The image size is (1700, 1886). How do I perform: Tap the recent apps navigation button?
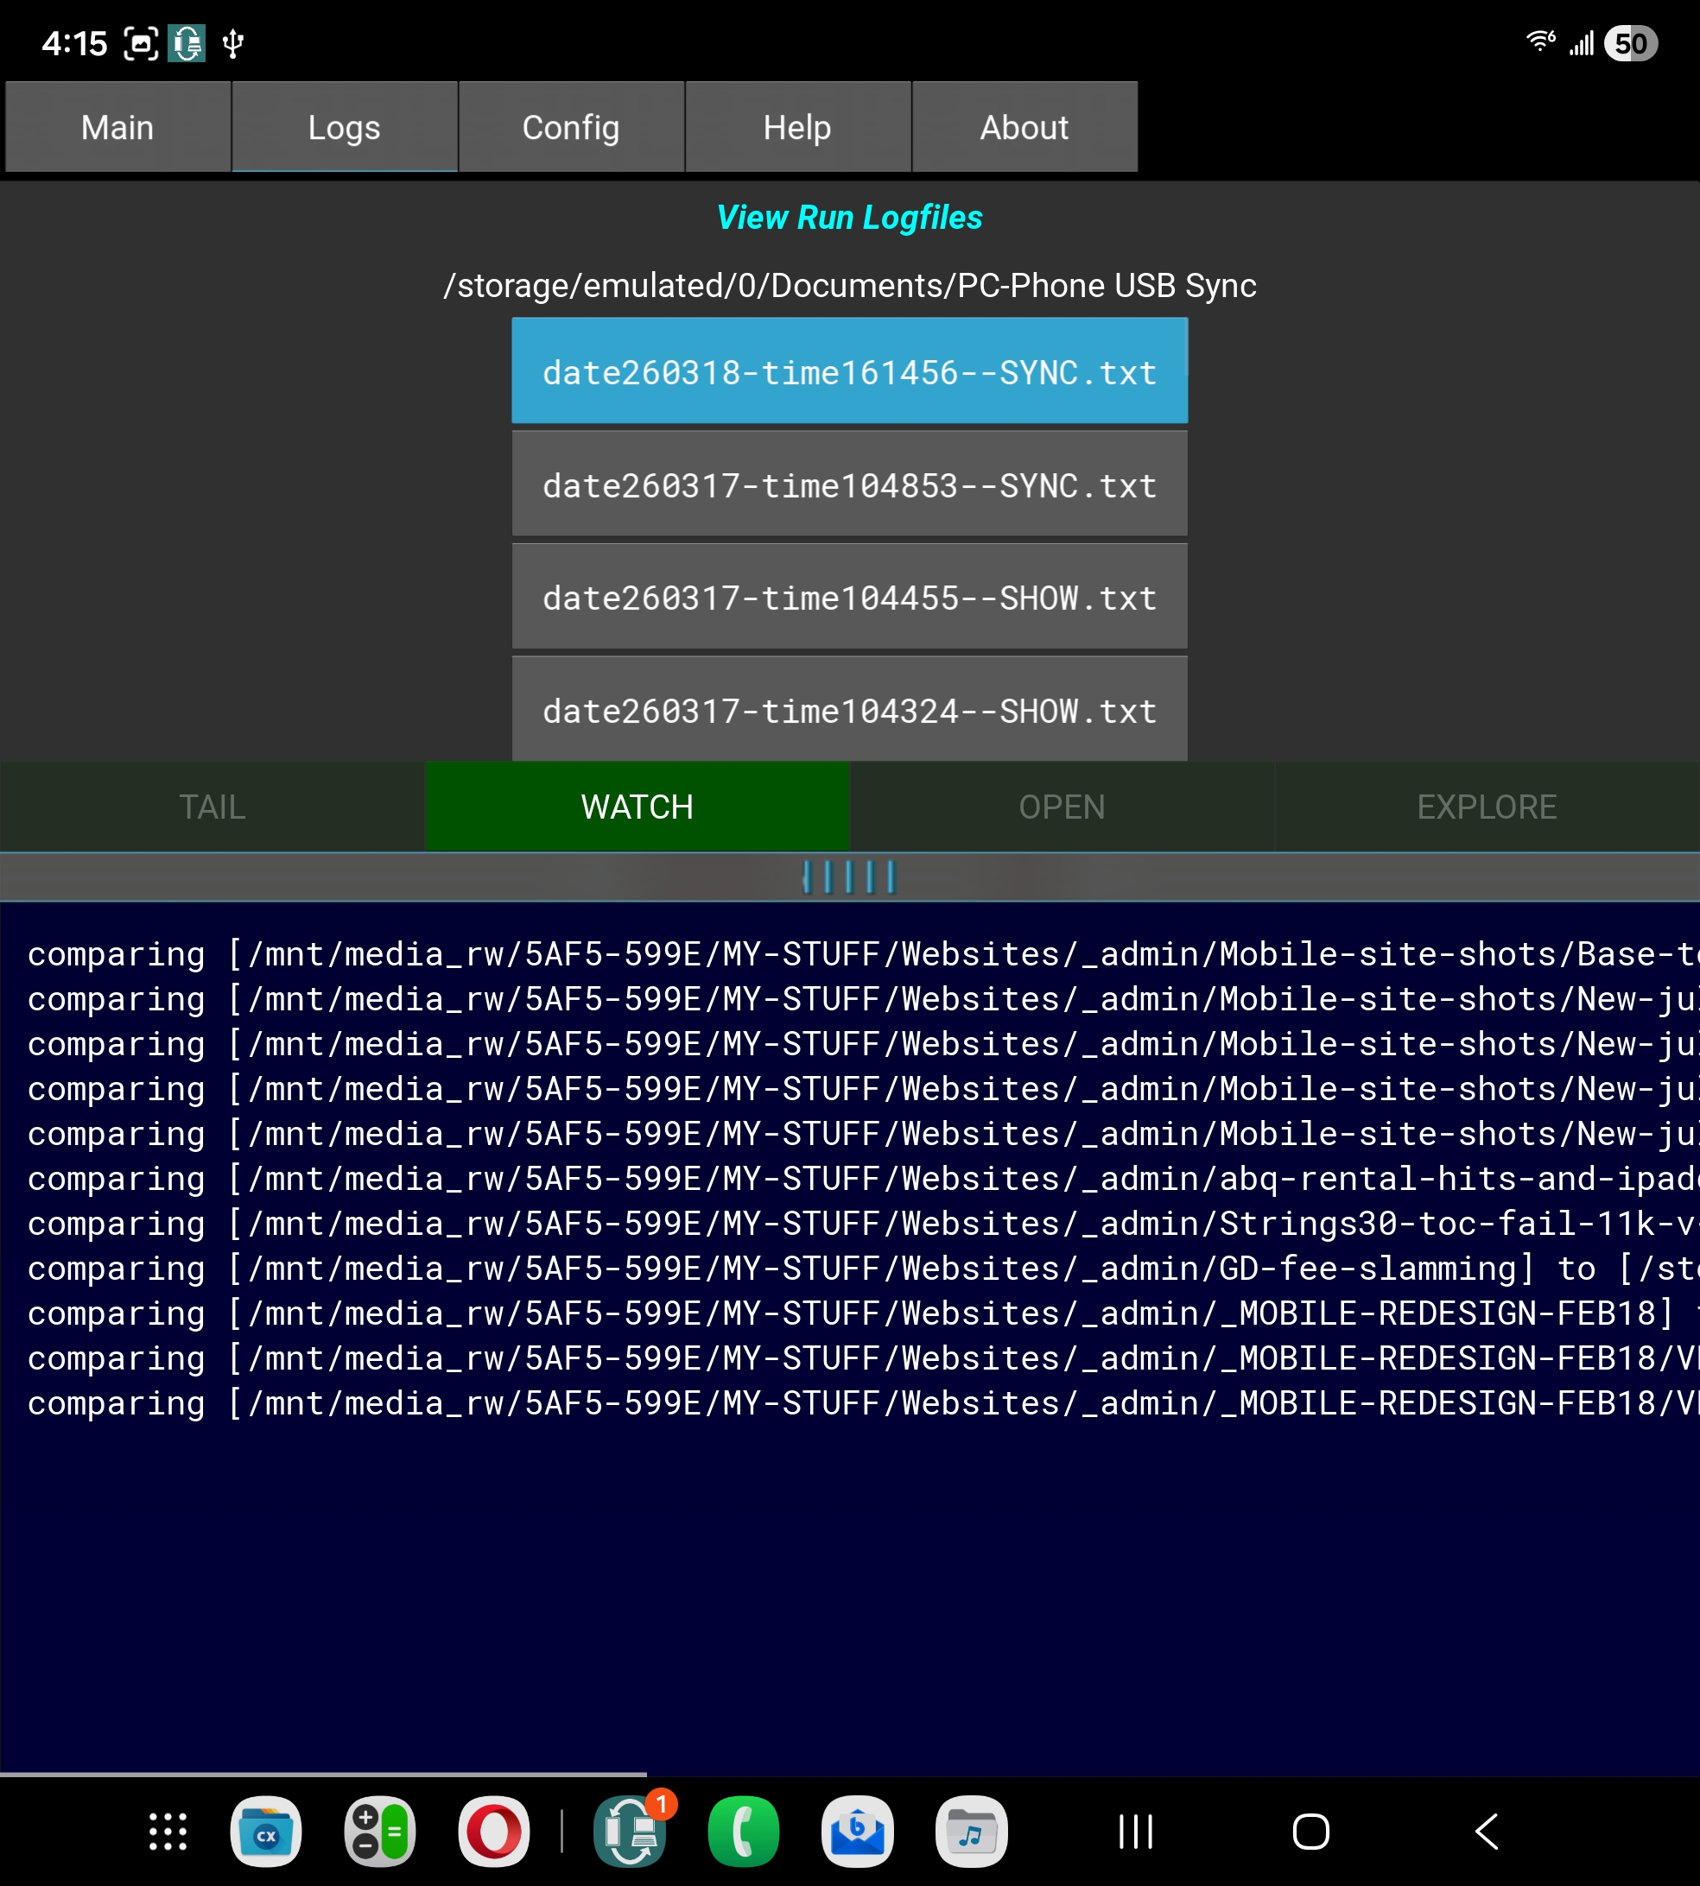(x=1136, y=1832)
